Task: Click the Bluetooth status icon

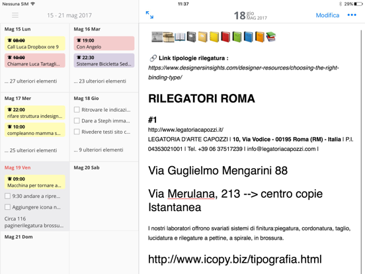Action: click(341, 4)
